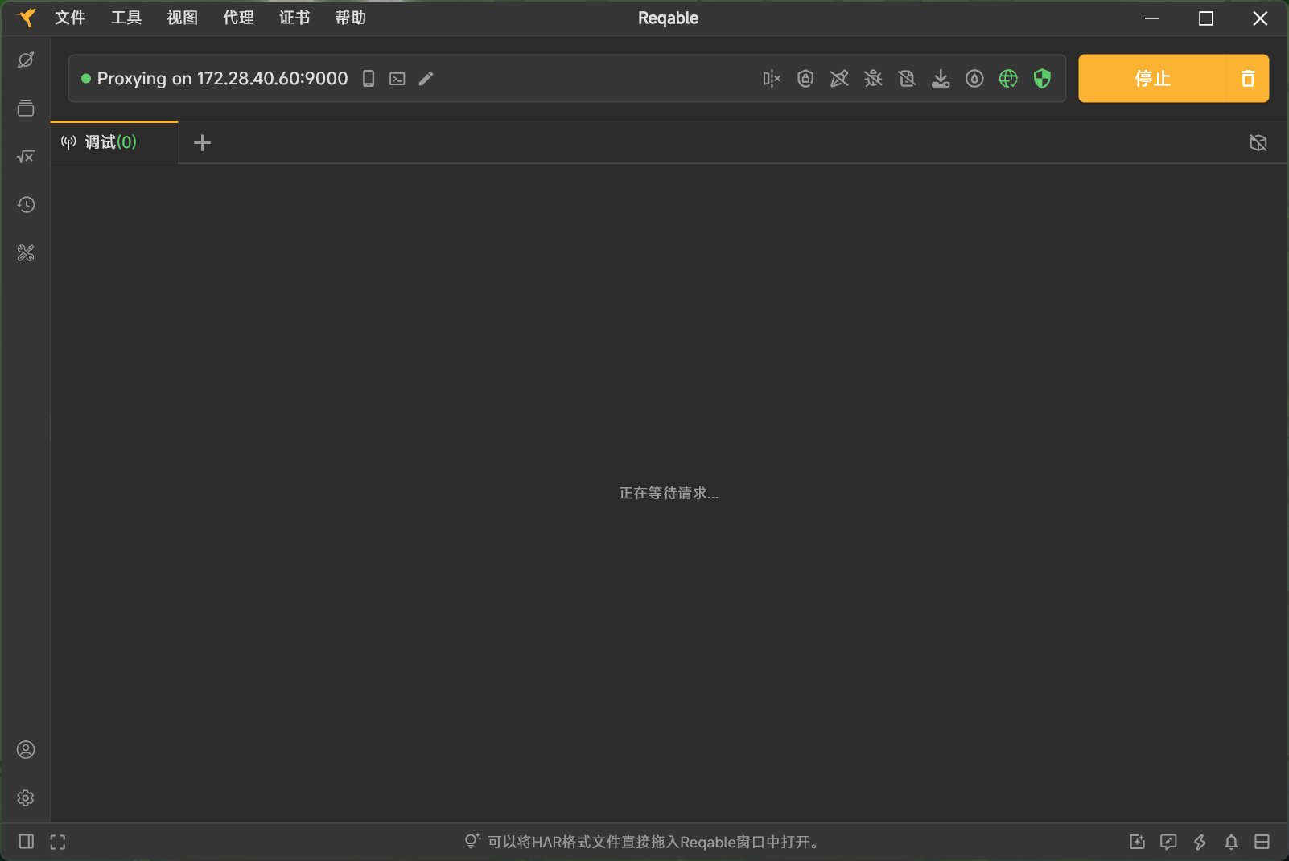Toggle the disabled debugging bug icon
The width and height of the screenshot is (1289, 861).
(x=873, y=78)
